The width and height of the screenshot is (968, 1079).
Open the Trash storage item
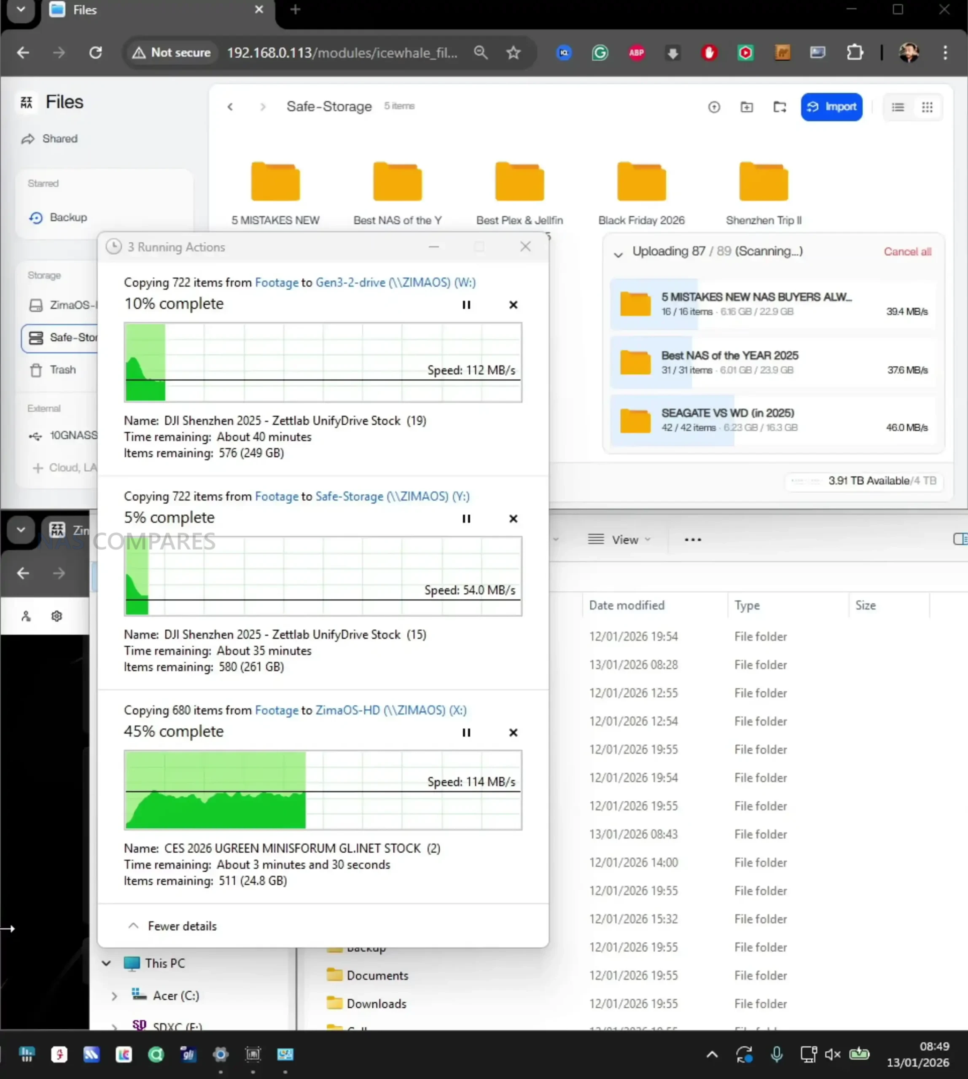62,370
